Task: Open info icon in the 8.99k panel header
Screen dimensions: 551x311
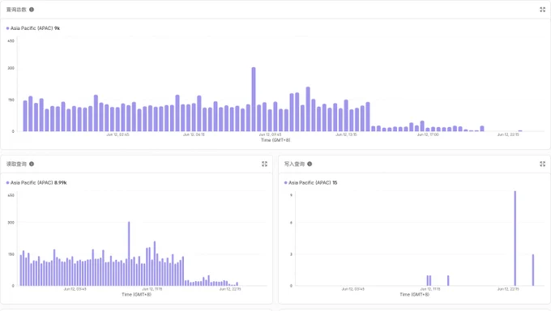Action: [x=32, y=164]
